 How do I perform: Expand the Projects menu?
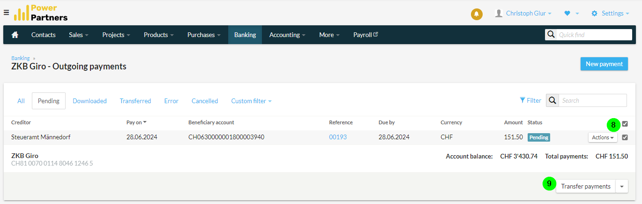tap(116, 35)
